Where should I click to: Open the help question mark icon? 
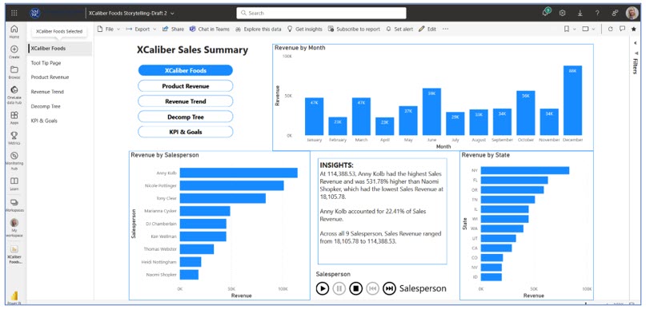[x=597, y=13]
